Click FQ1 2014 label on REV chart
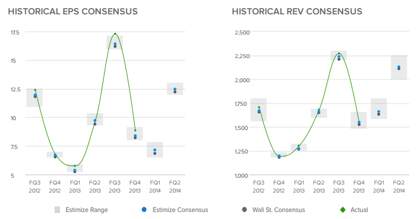 [x=379, y=187]
